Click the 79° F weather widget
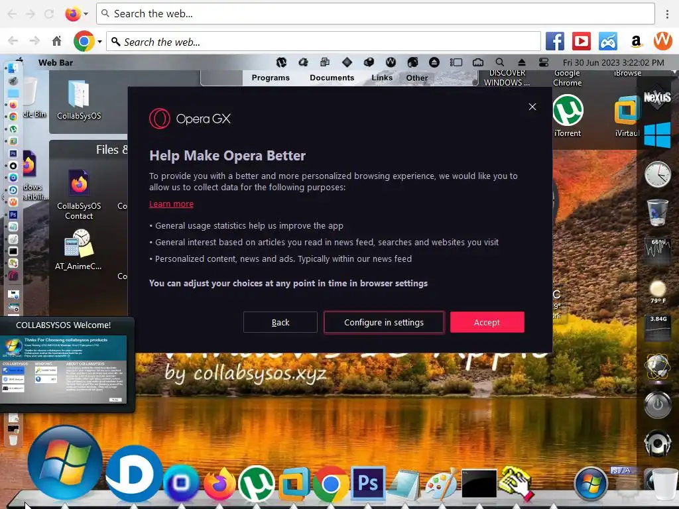Viewport: 679px width, 509px height. click(x=658, y=292)
